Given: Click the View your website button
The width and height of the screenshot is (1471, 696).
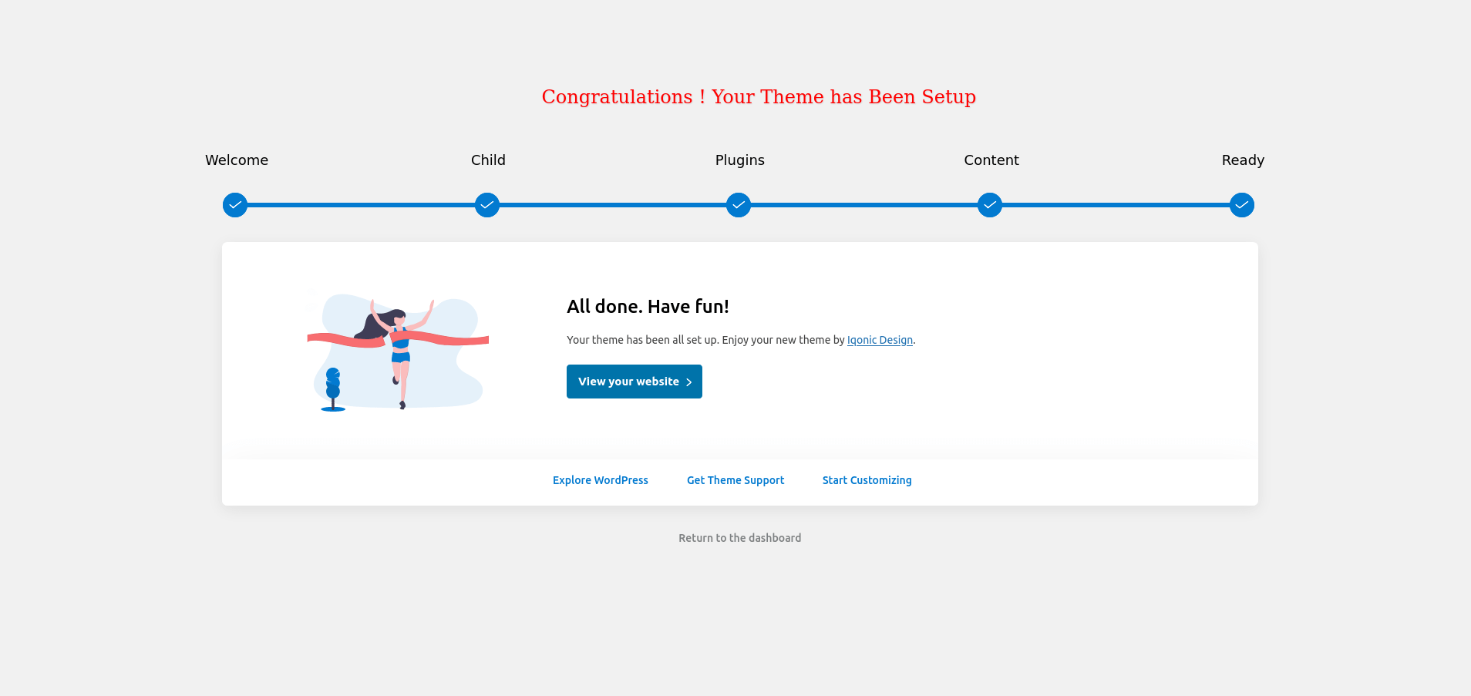Looking at the screenshot, I should (x=635, y=382).
